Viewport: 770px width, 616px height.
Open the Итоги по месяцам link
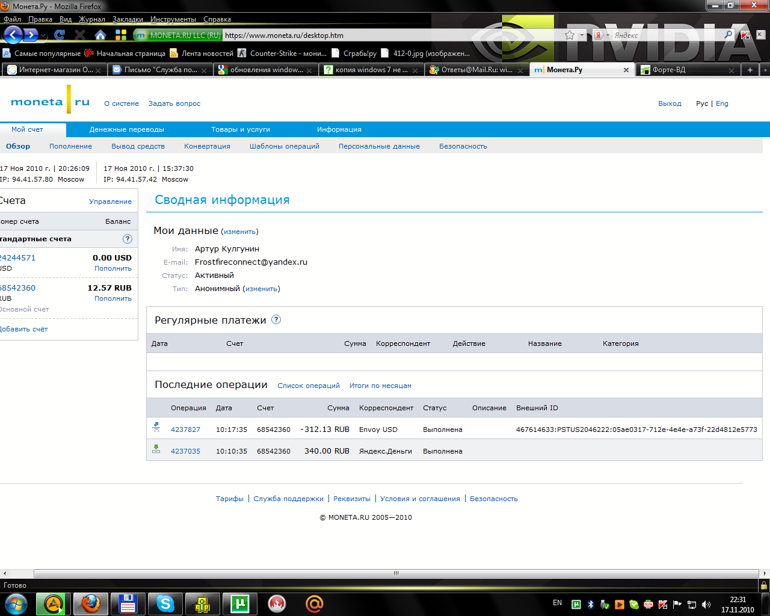[x=380, y=386]
